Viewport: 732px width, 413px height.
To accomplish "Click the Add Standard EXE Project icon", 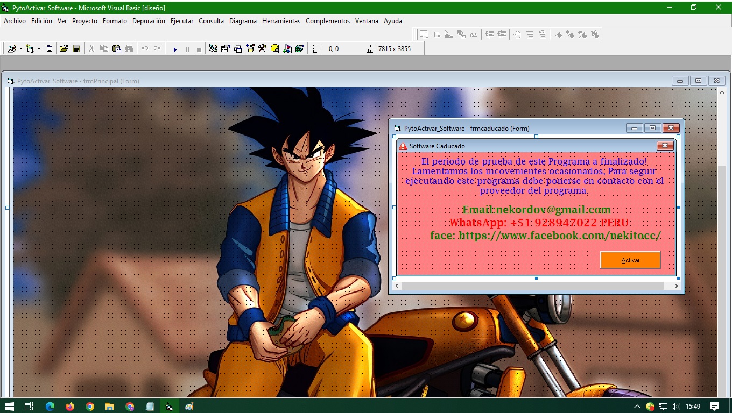I will [x=11, y=48].
